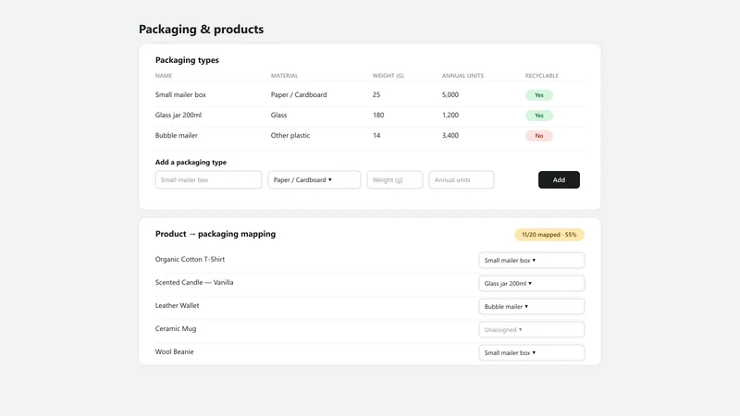This screenshot has width=740, height=416.
Task: Open packaging dropdown for Organic Cotton T-Shirt
Action: (532, 261)
